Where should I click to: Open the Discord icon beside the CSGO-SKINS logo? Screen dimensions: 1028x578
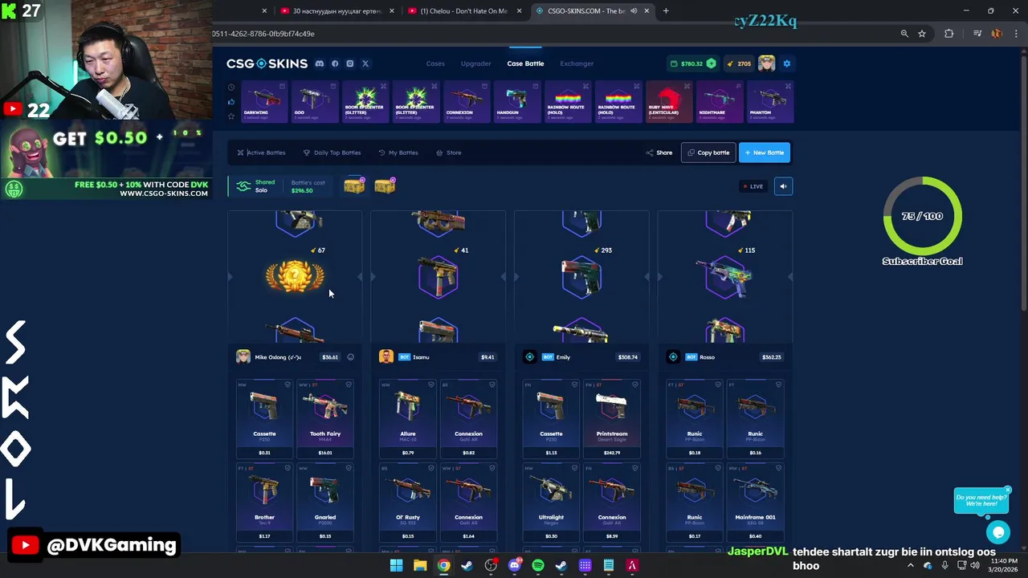[x=320, y=63]
